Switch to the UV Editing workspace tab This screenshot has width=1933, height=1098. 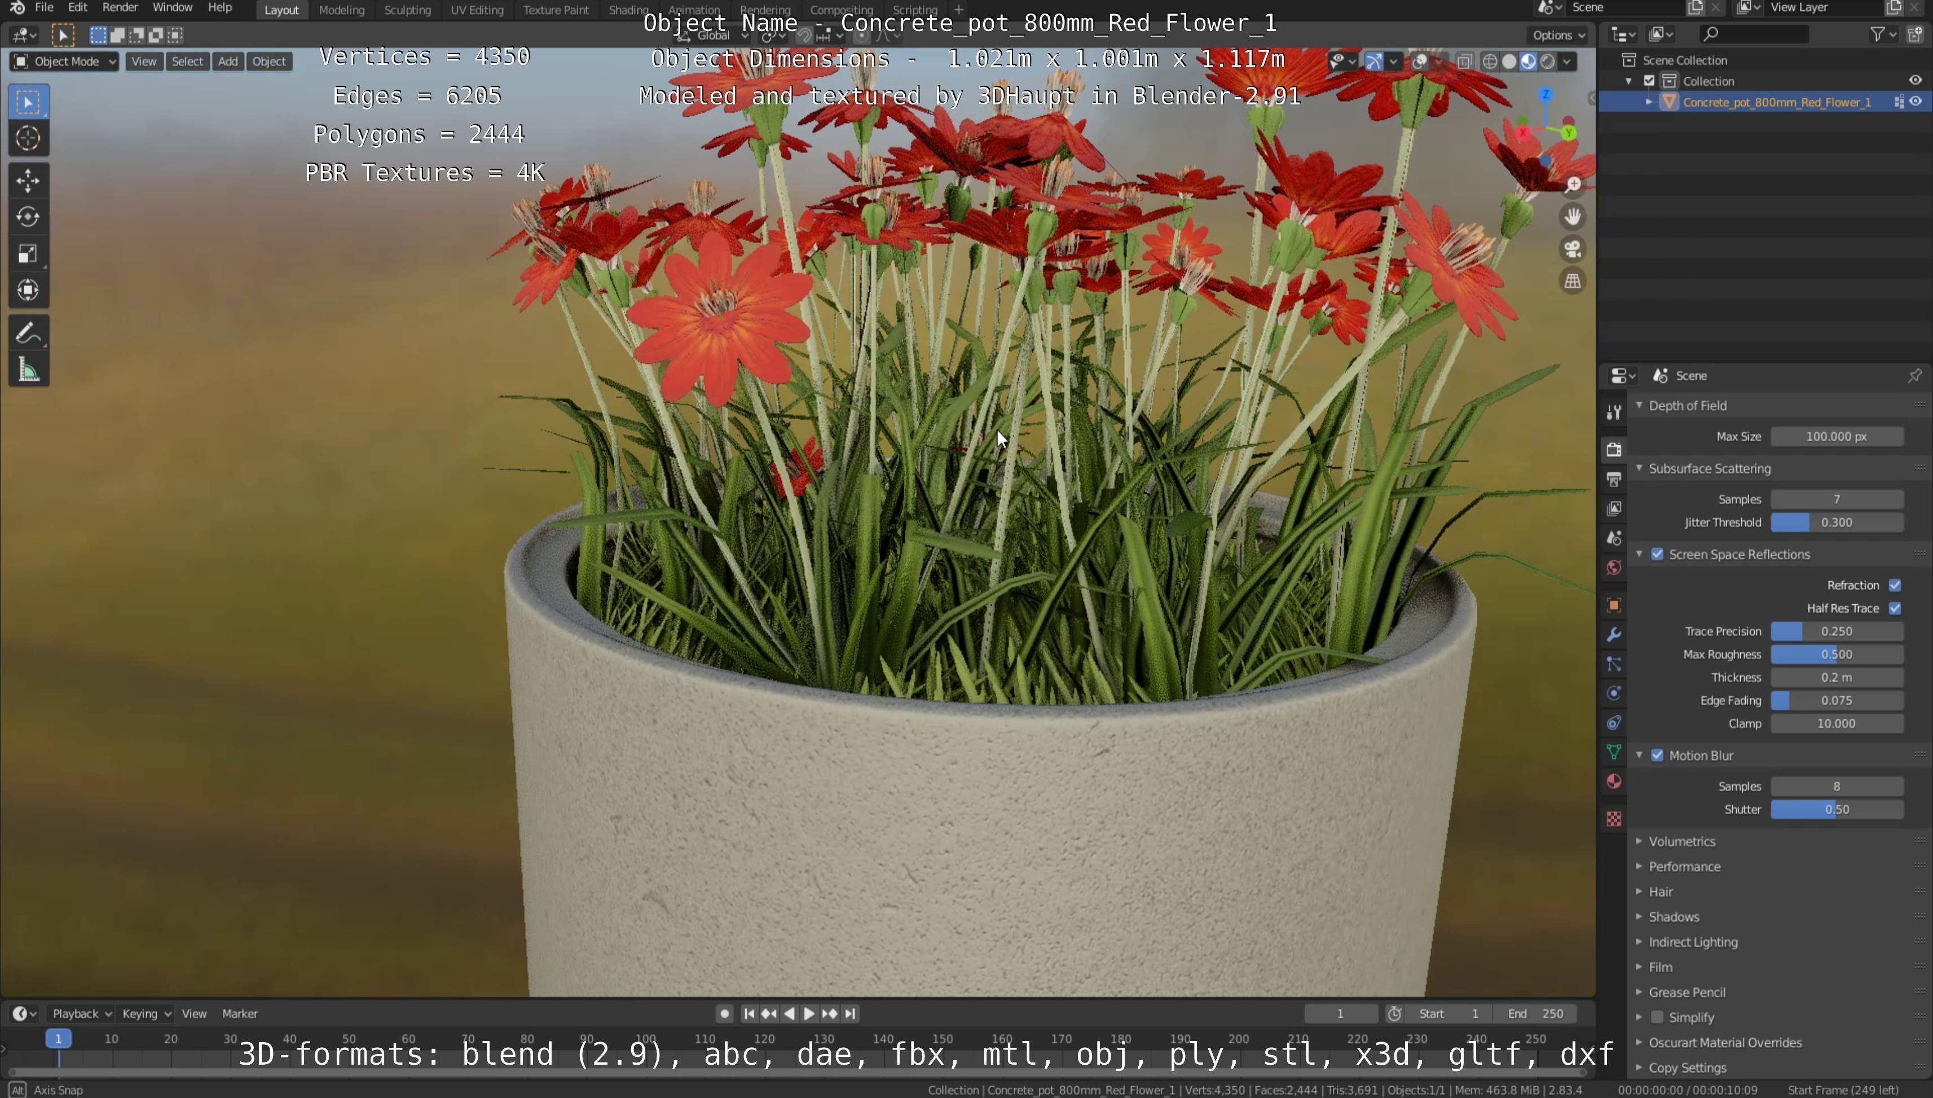[x=477, y=10]
